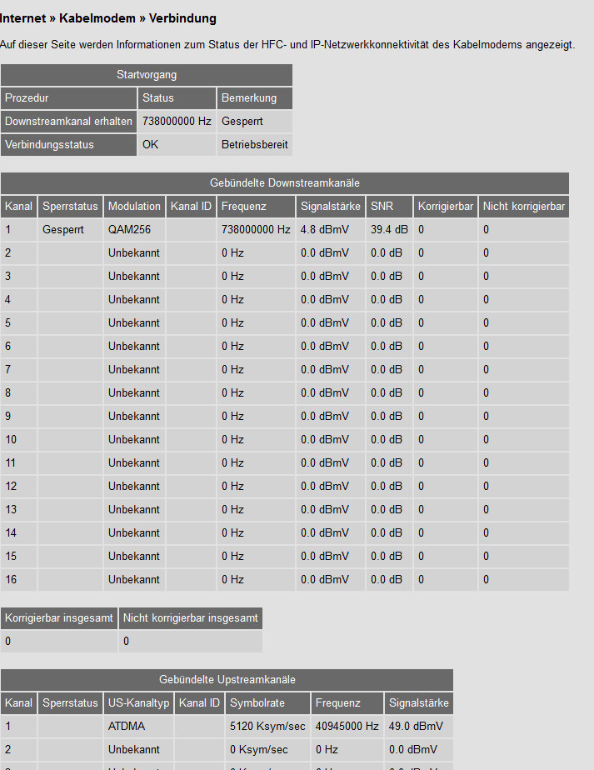Image resolution: width=594 pixels, height=770 pixels.
Task: Click the '4.8 dBmV' signal strength cell
Action: click(325, 230)
